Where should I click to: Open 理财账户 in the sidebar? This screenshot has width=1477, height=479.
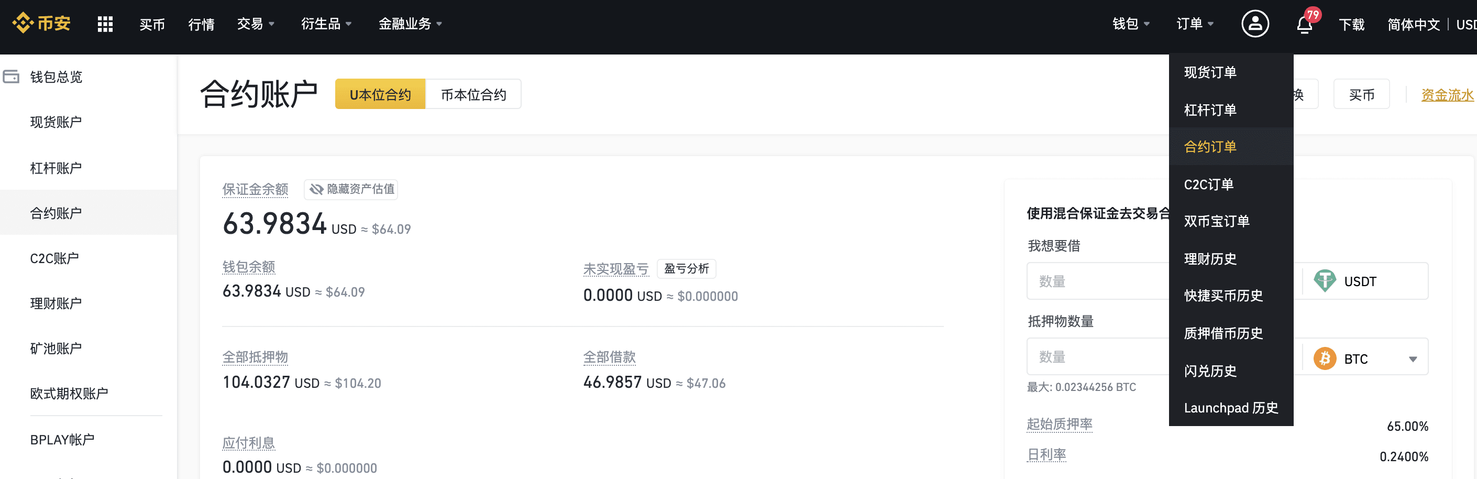(x=89, y=303)
